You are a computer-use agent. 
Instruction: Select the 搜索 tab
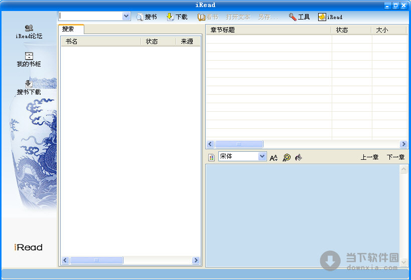pos(68,29)
